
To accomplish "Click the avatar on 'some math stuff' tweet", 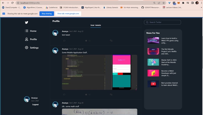I will 55,104.
